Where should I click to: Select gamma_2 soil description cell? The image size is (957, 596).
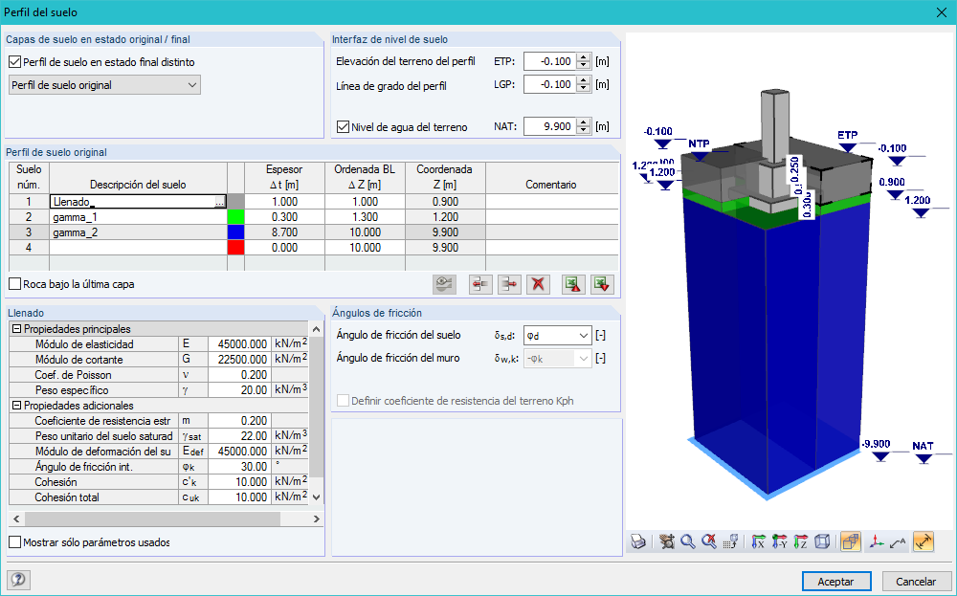(x=138, y=232)
